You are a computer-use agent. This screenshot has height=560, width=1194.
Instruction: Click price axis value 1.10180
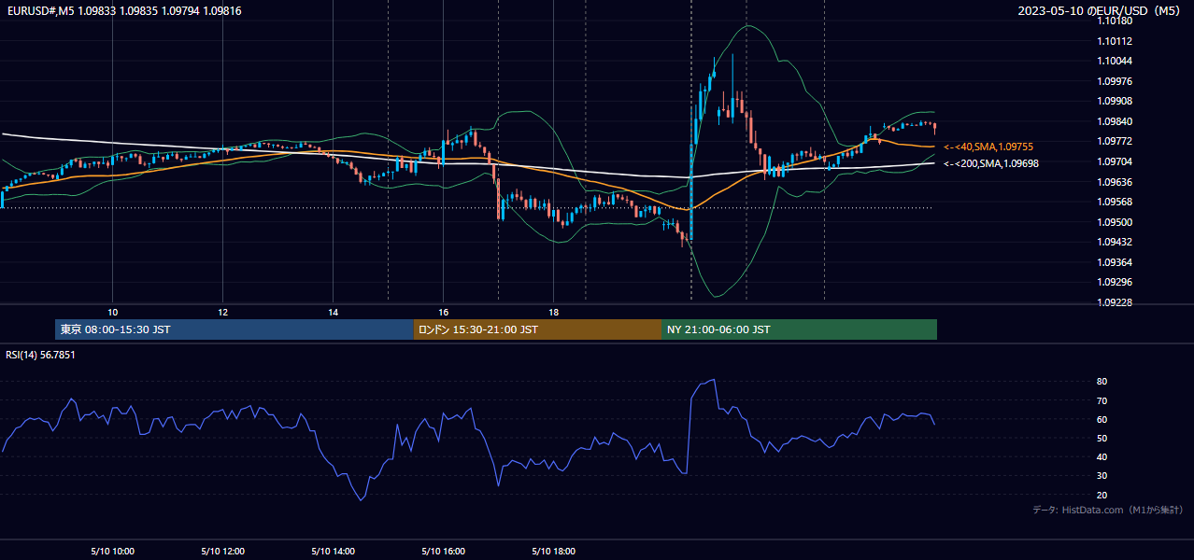pos(1116,21)
